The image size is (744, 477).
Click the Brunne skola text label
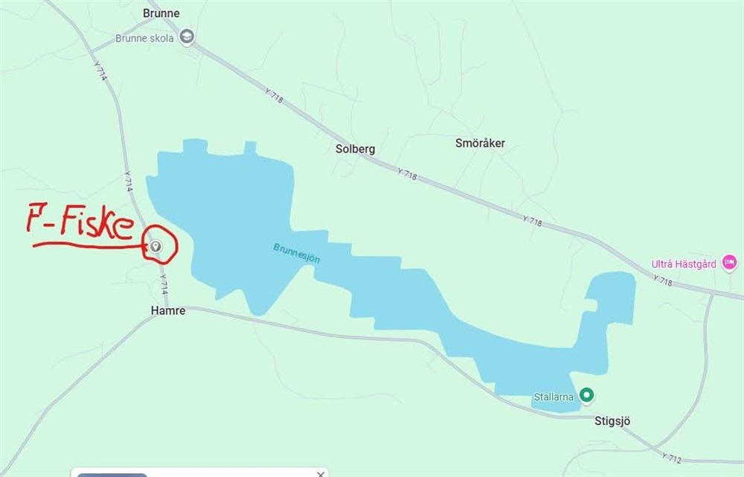point(144,39)
